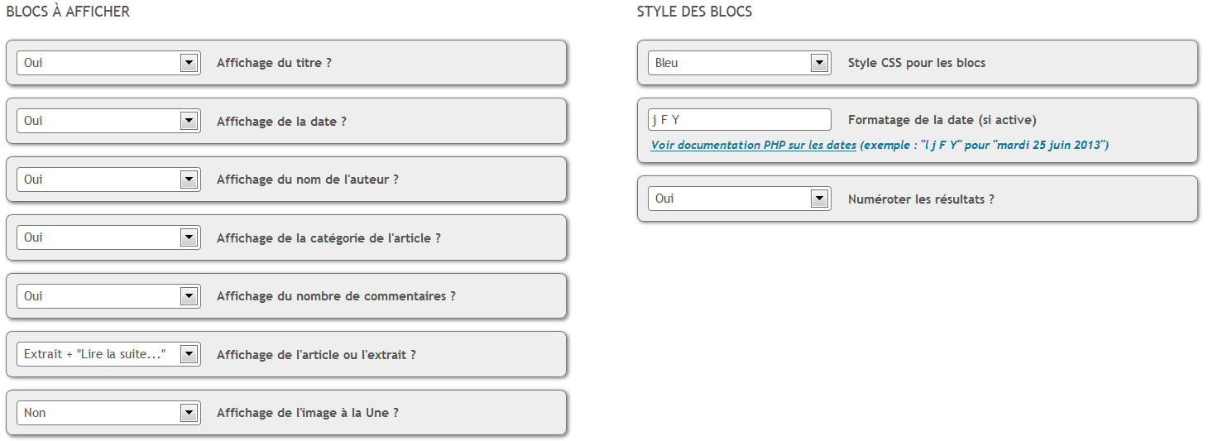This screenshot has width=1208, height=441.
Task: Click the 'STYLE DES BLOCS' section heading
Action: coord(694,12)
